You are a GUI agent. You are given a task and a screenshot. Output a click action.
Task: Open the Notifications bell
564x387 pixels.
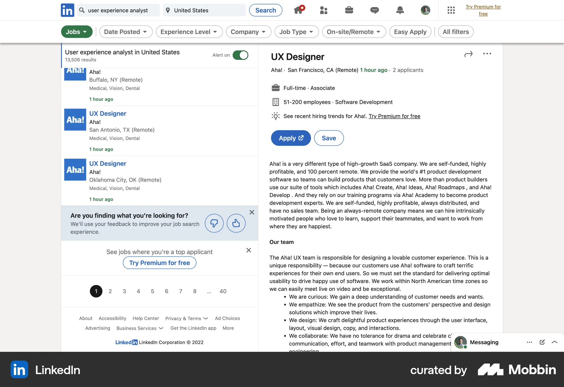tap(400, 10)
